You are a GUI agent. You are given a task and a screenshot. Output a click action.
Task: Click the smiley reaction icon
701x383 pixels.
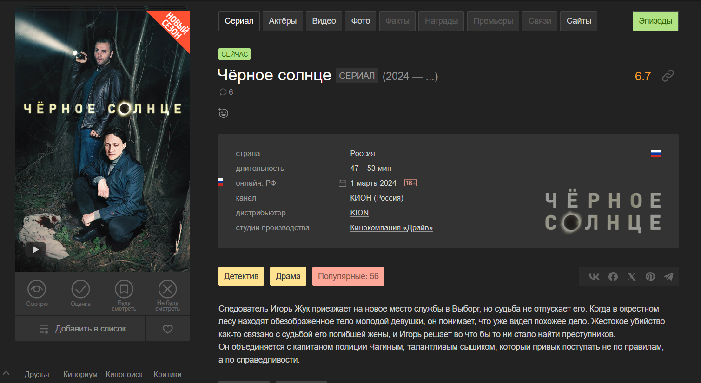224,113
